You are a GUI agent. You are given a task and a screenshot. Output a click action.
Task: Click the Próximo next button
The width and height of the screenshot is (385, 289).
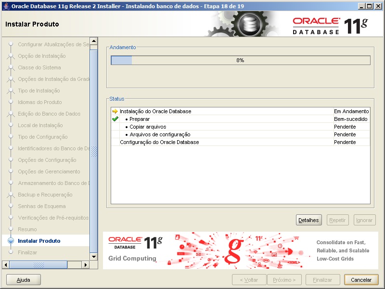coord(284,280)
